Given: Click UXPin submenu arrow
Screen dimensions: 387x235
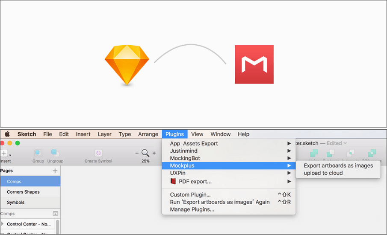Looking at the screenshot, I should pos(289,173).
